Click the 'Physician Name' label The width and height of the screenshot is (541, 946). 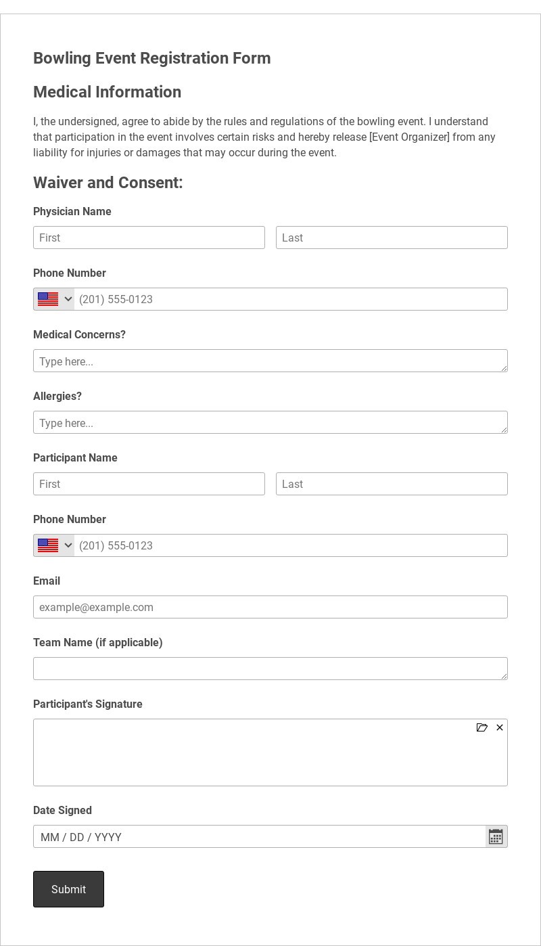point(72,212)
